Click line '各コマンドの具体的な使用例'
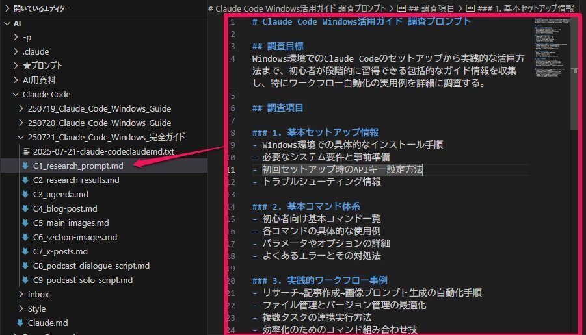This screenshot has width=586, height=335. (321, 231)
